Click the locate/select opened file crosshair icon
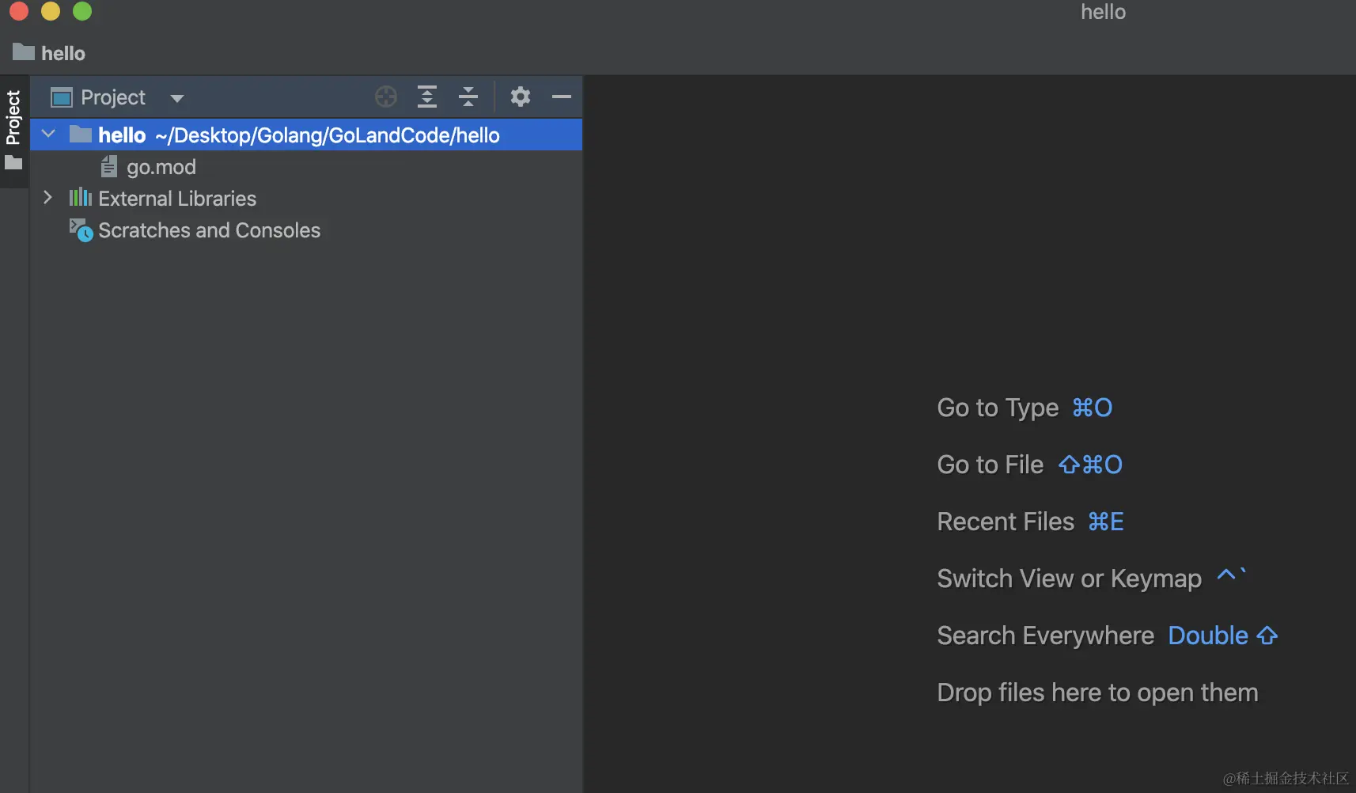The height and width of the screenshot is (793, 1356). point(386,97)
